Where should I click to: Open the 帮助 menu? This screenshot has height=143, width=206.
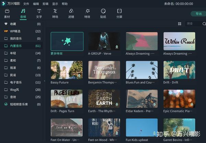click(x=65, y=4)
